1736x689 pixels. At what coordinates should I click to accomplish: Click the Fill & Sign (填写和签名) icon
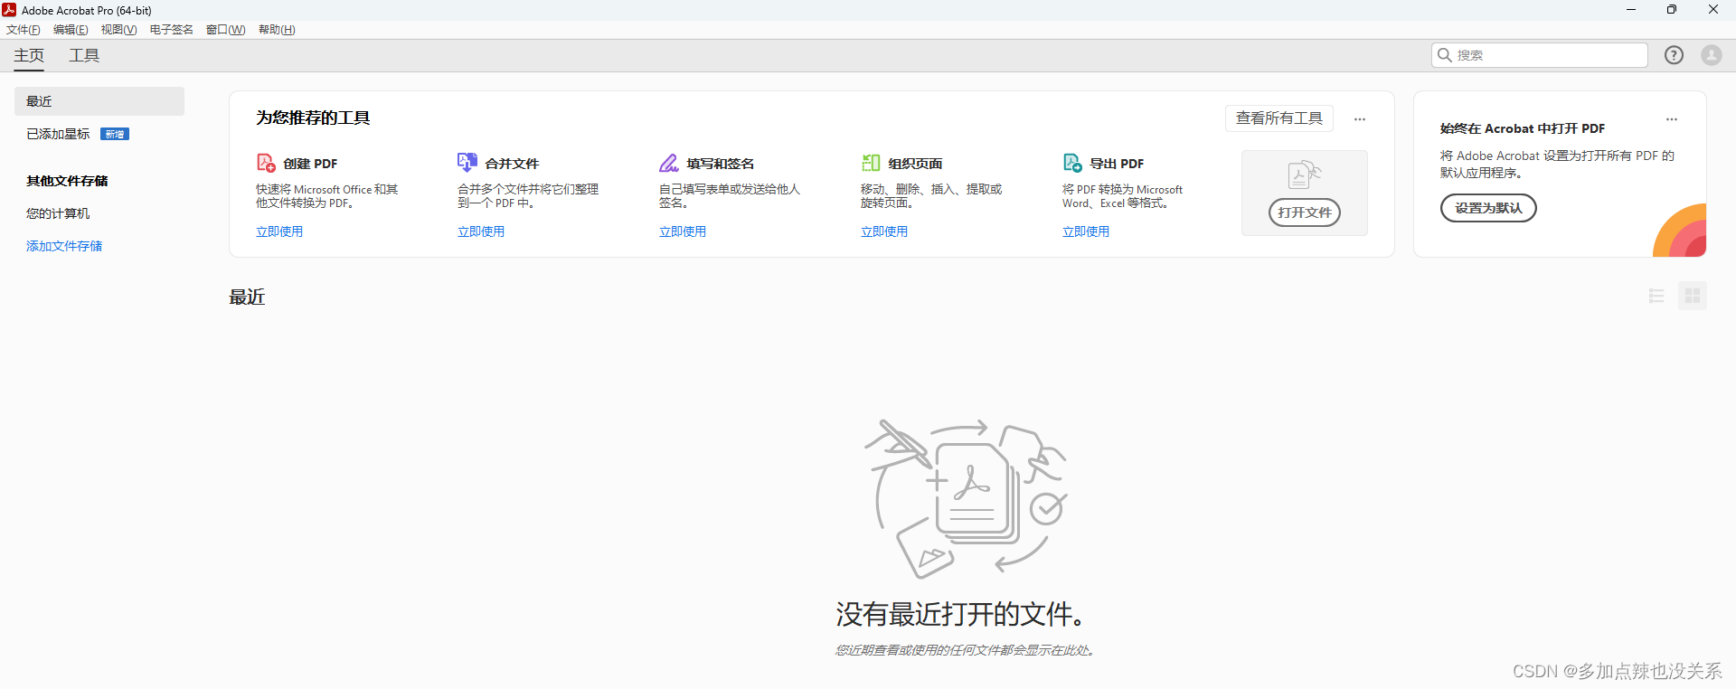tap(668, 163)
